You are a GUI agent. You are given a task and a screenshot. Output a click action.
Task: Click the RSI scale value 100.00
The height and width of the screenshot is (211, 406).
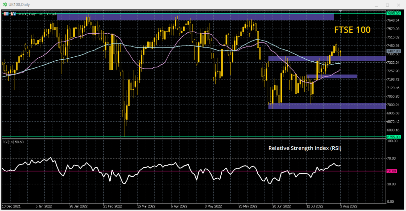[392, 141]
